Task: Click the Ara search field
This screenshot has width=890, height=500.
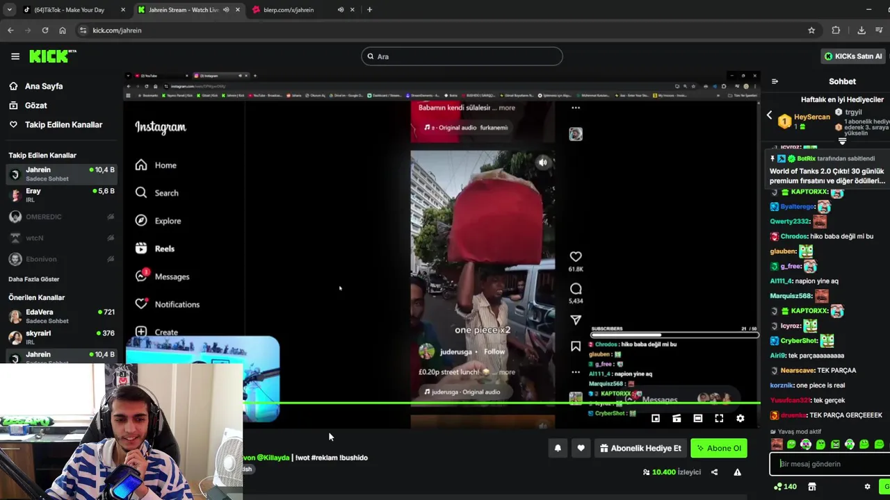Action: (x=462, y=56)
